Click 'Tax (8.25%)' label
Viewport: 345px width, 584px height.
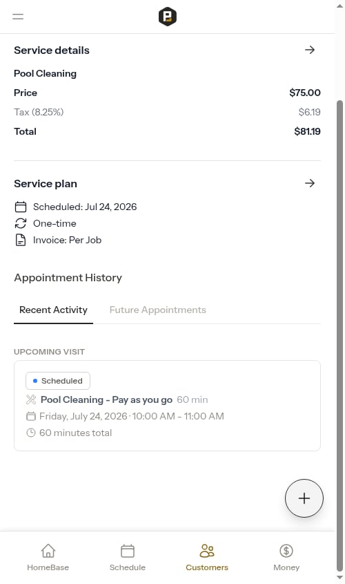click(x=39, y=112)
